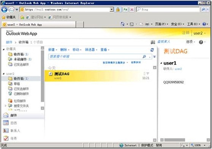Screen dimensions: 212x149
Task: Open Mail module in navigation pane
Action: coord(23,115)
